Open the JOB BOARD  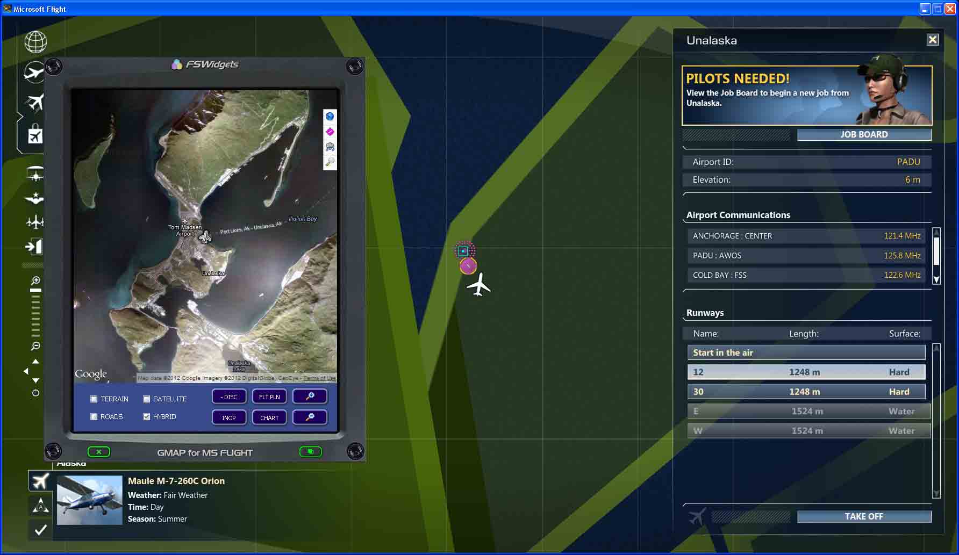(x=864, y=134)
